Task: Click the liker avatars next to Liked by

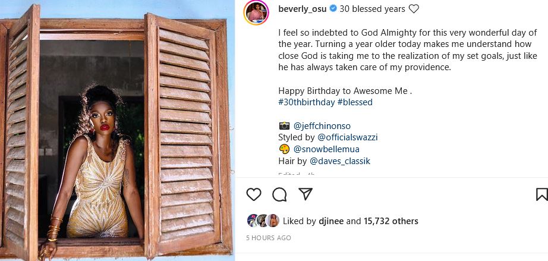Action: 263,221
